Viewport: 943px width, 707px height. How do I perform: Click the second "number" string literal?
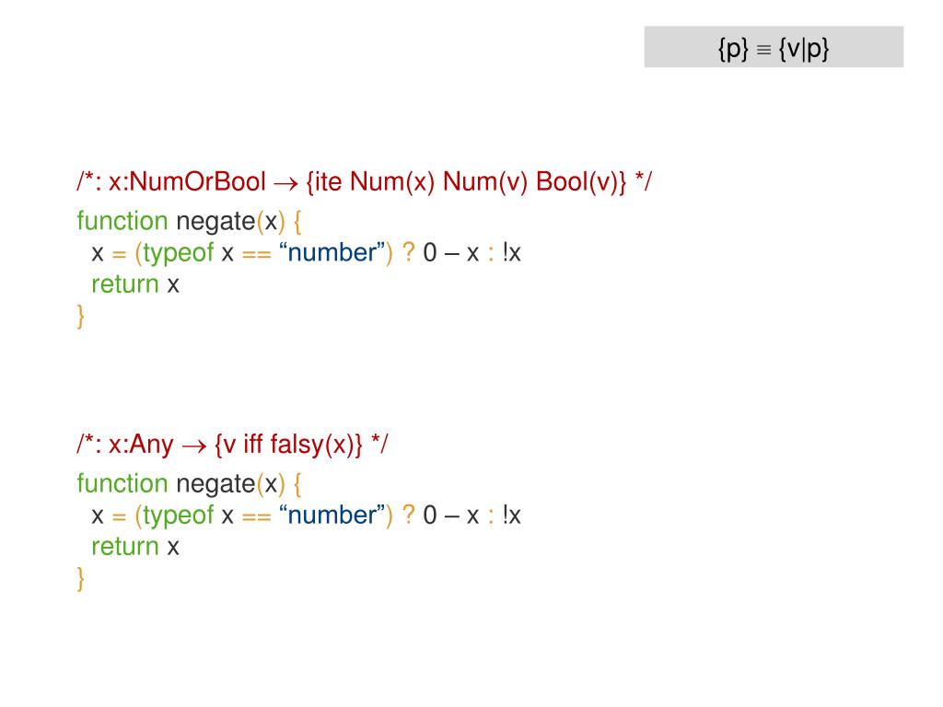332,516
